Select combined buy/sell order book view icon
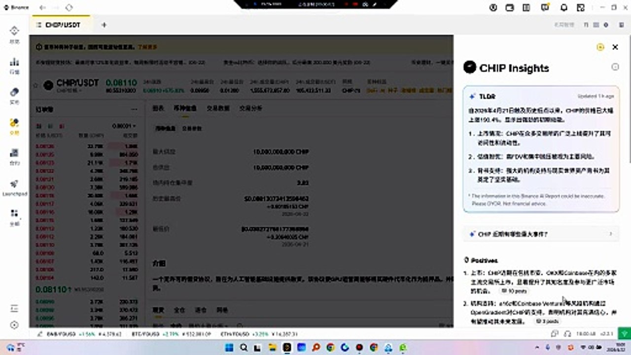This screenshot has height=355, width=631. pyautogui.click(x=38, y=126)
